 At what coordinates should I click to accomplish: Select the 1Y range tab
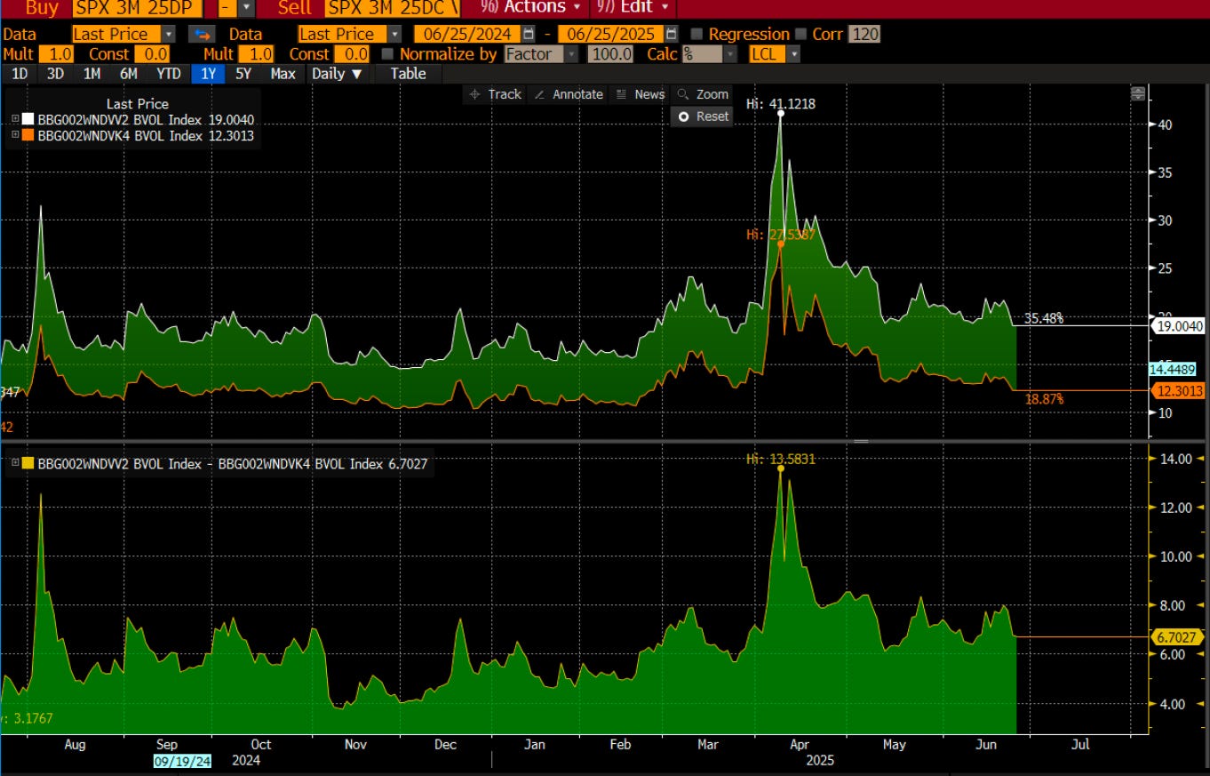(209, 74)
